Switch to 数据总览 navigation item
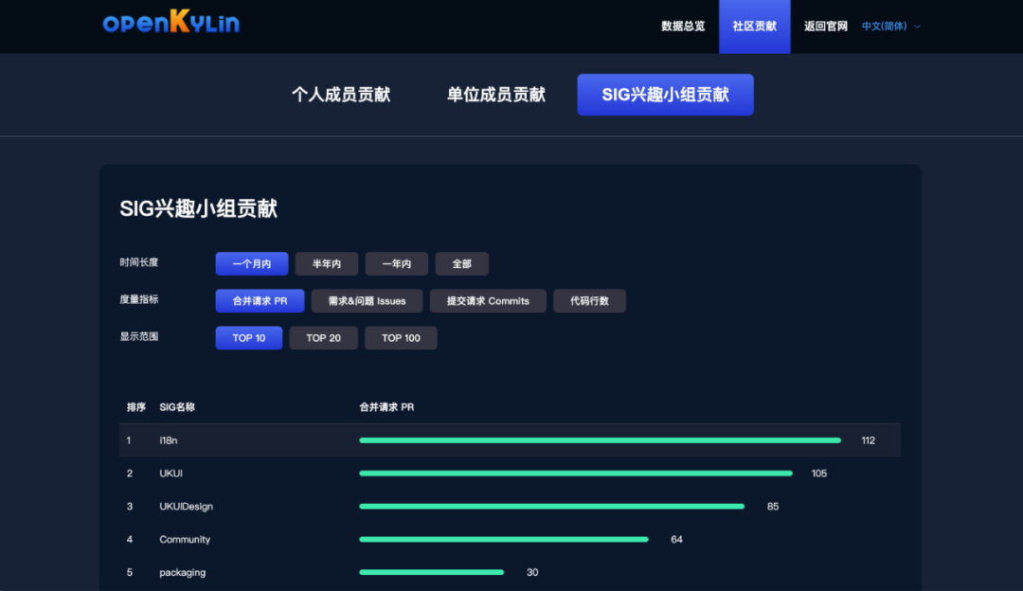 [x=682, y=26]
